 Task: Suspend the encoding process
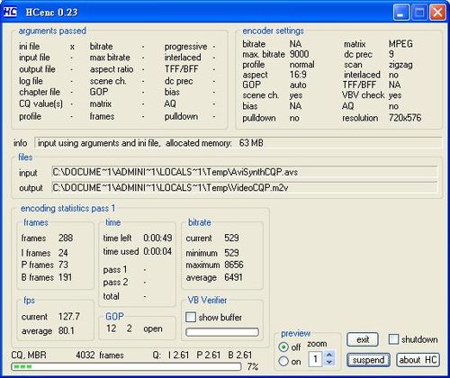[368, 360]
